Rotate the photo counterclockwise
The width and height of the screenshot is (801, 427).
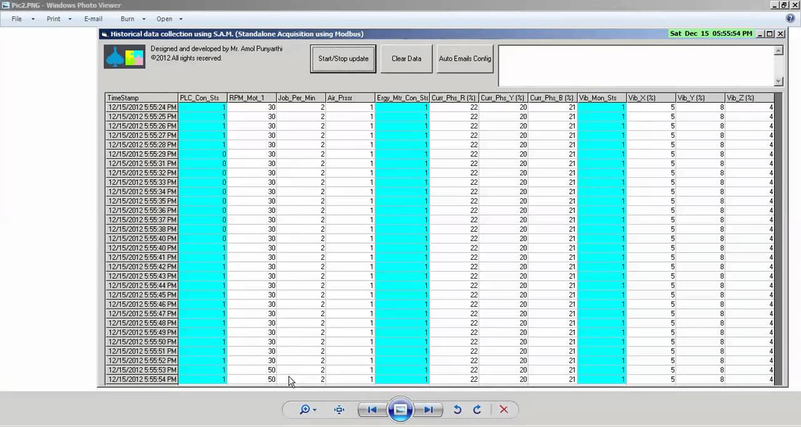[x=457, y=409]
